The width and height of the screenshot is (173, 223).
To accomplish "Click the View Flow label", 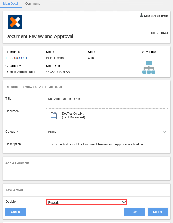I will (x=149, y=52).
